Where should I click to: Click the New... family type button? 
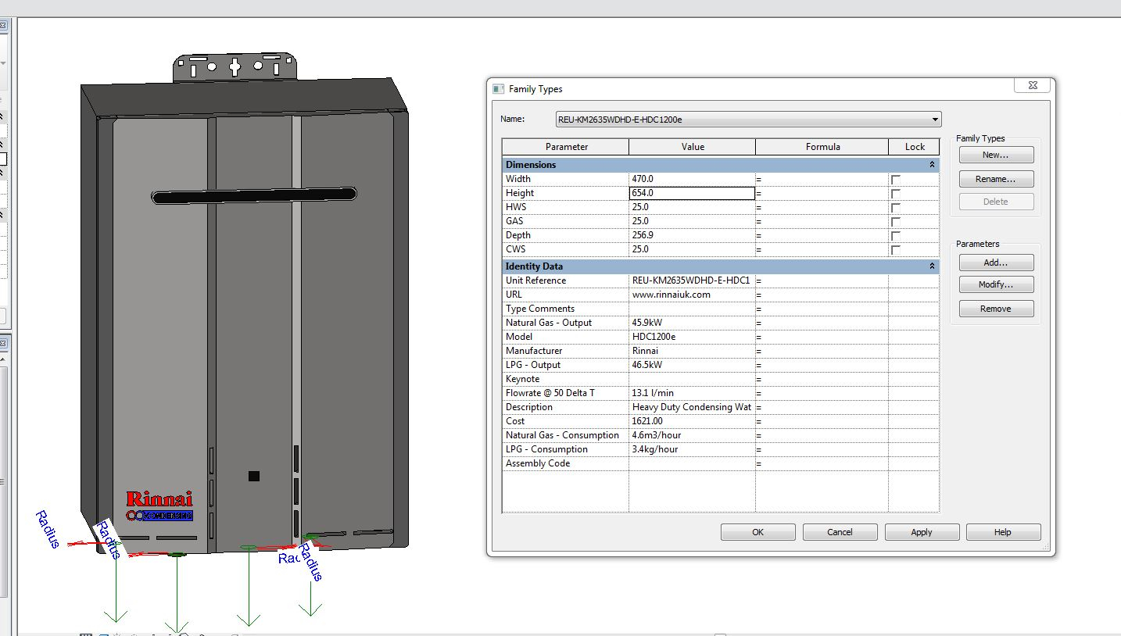coord(995,155)
